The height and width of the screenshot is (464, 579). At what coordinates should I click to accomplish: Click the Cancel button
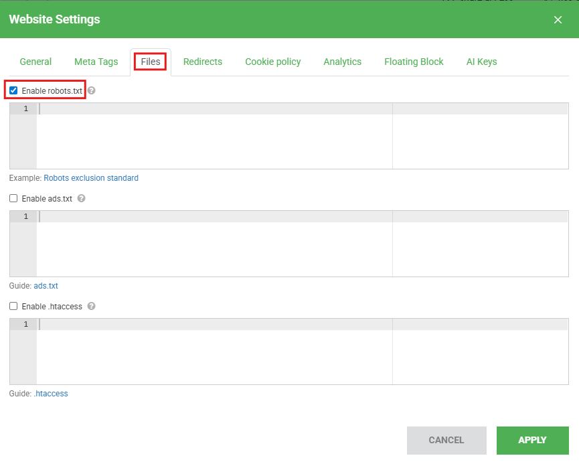(x=446, y=440)
